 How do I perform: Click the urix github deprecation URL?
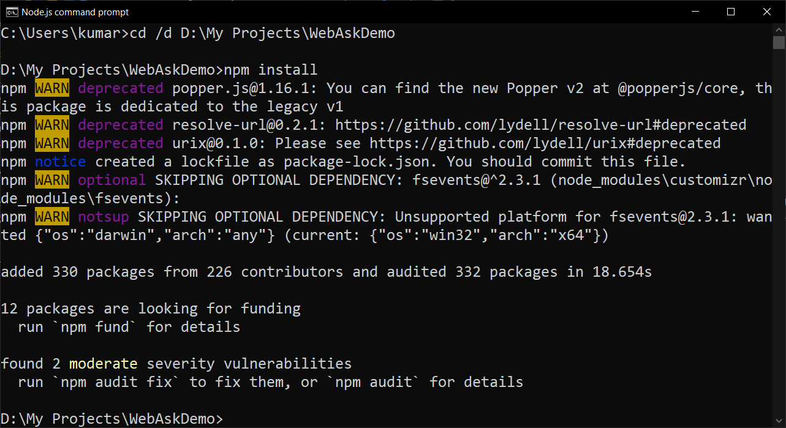click(x=545, y=143)
